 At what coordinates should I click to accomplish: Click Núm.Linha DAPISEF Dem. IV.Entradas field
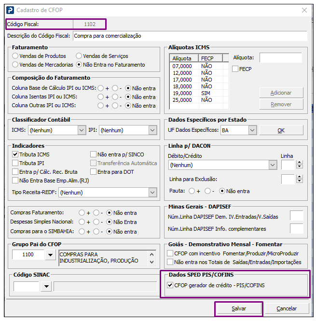tap(297, 216)
